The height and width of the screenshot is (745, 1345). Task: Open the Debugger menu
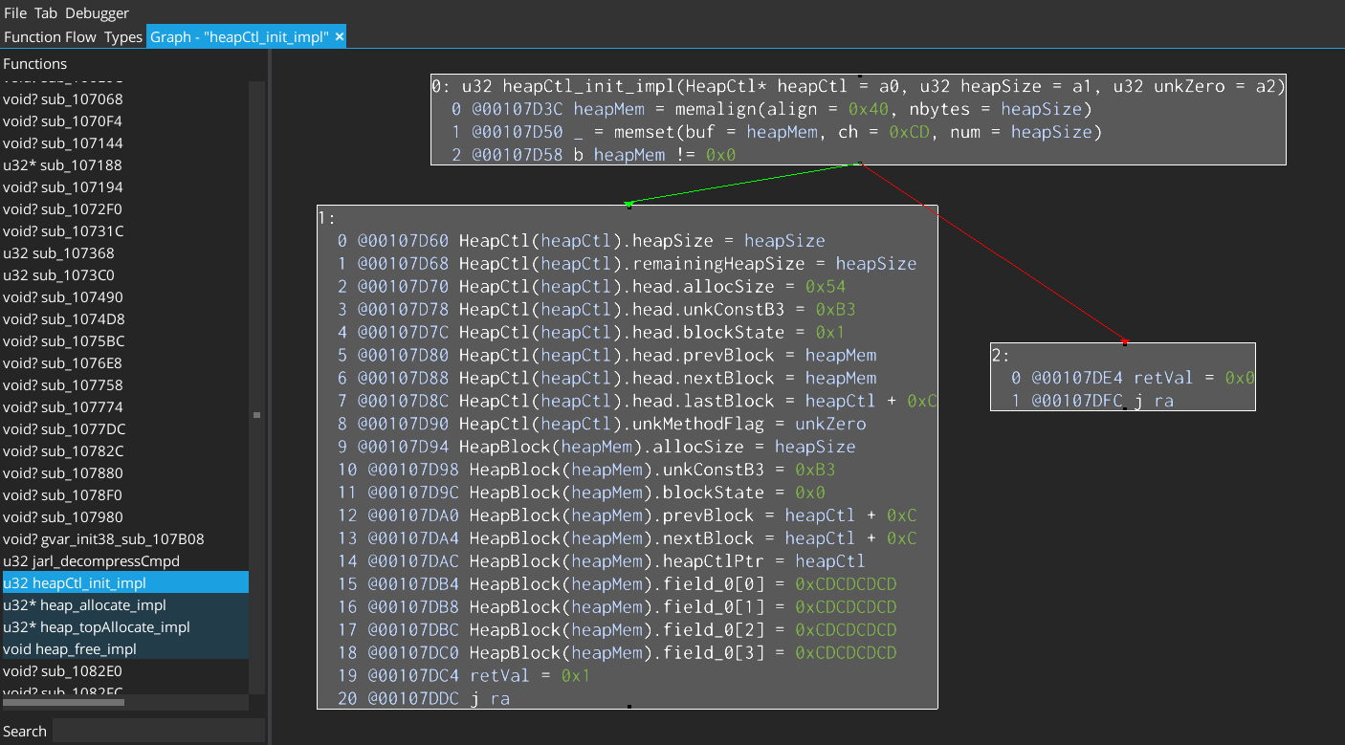(97, 13)
